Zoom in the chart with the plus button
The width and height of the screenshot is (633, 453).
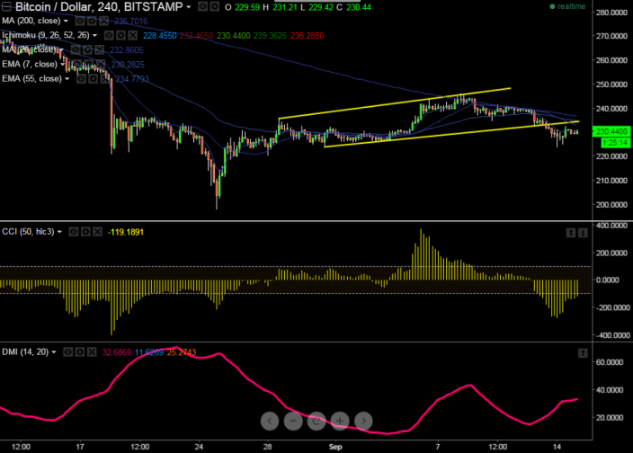340,422
